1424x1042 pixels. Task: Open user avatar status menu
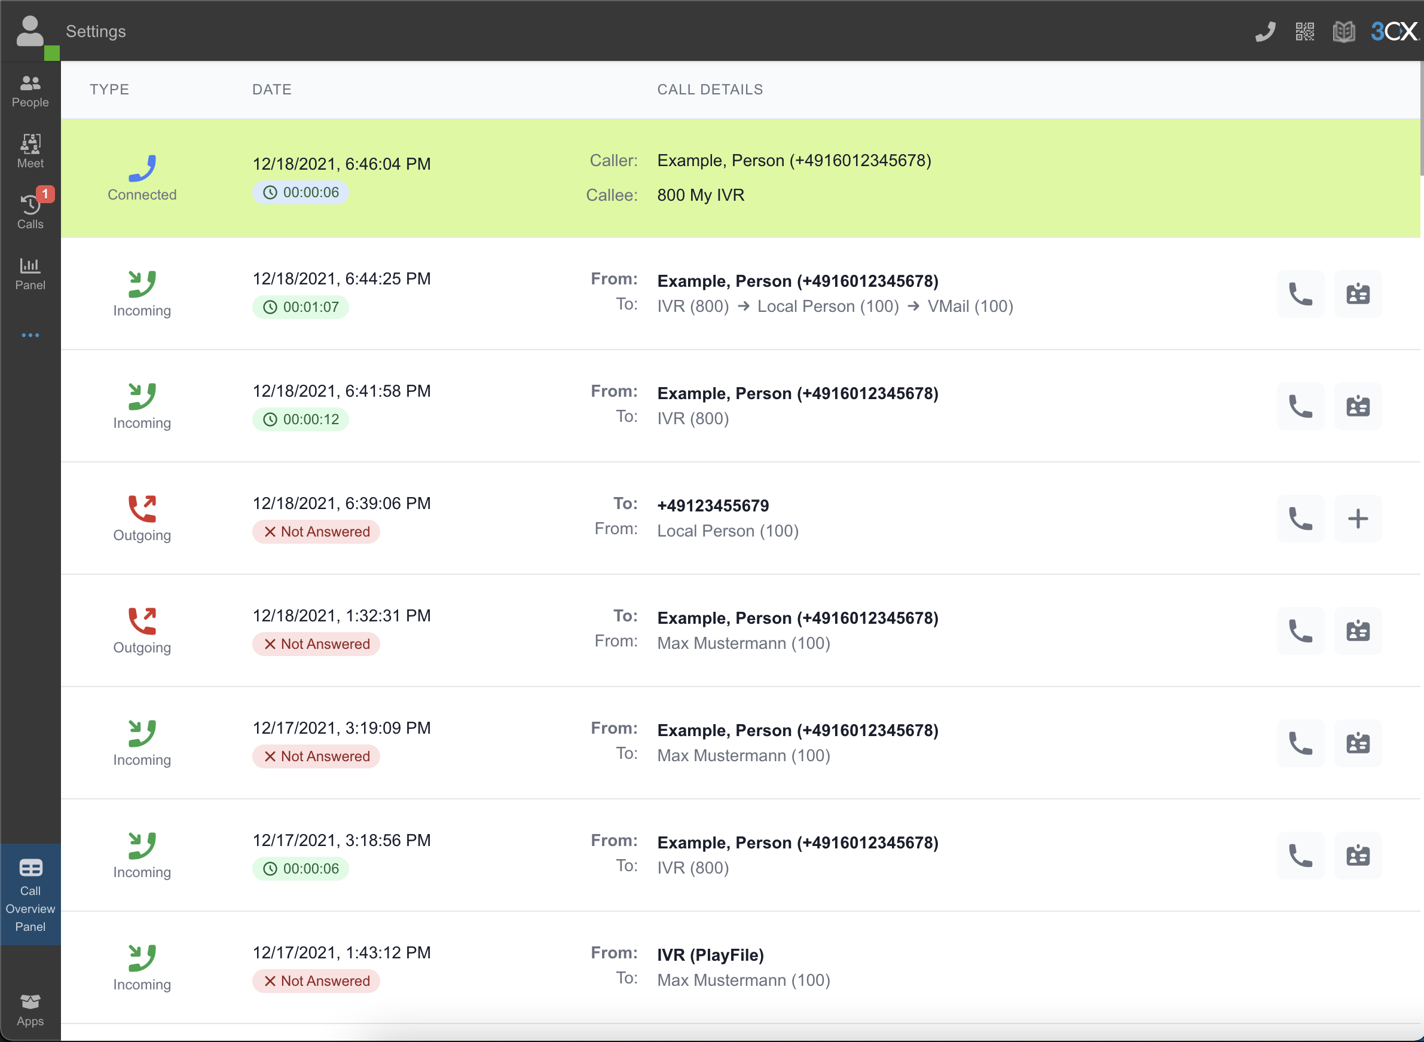tap(30, 32)
